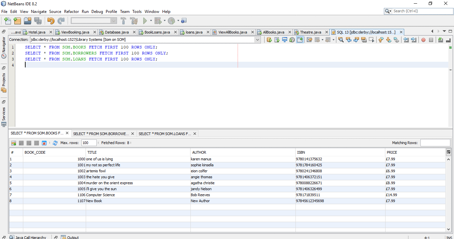454x239 pixels.
Task: Click the Build Project hammer icon
Action: 123,21
